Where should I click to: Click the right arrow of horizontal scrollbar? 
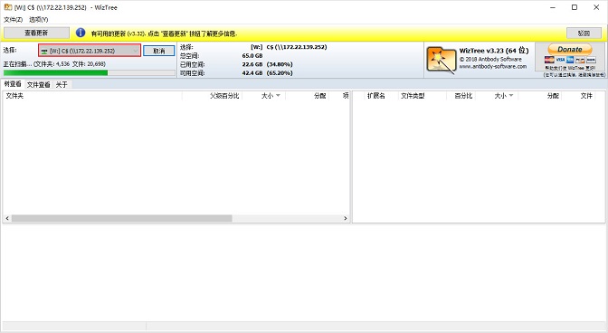click(345, 219)
